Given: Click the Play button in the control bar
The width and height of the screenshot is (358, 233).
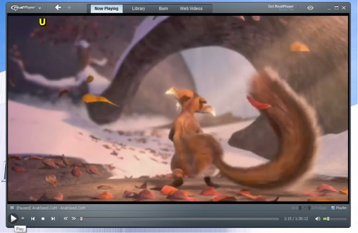Looking at the screenshot, I should 13,218.
